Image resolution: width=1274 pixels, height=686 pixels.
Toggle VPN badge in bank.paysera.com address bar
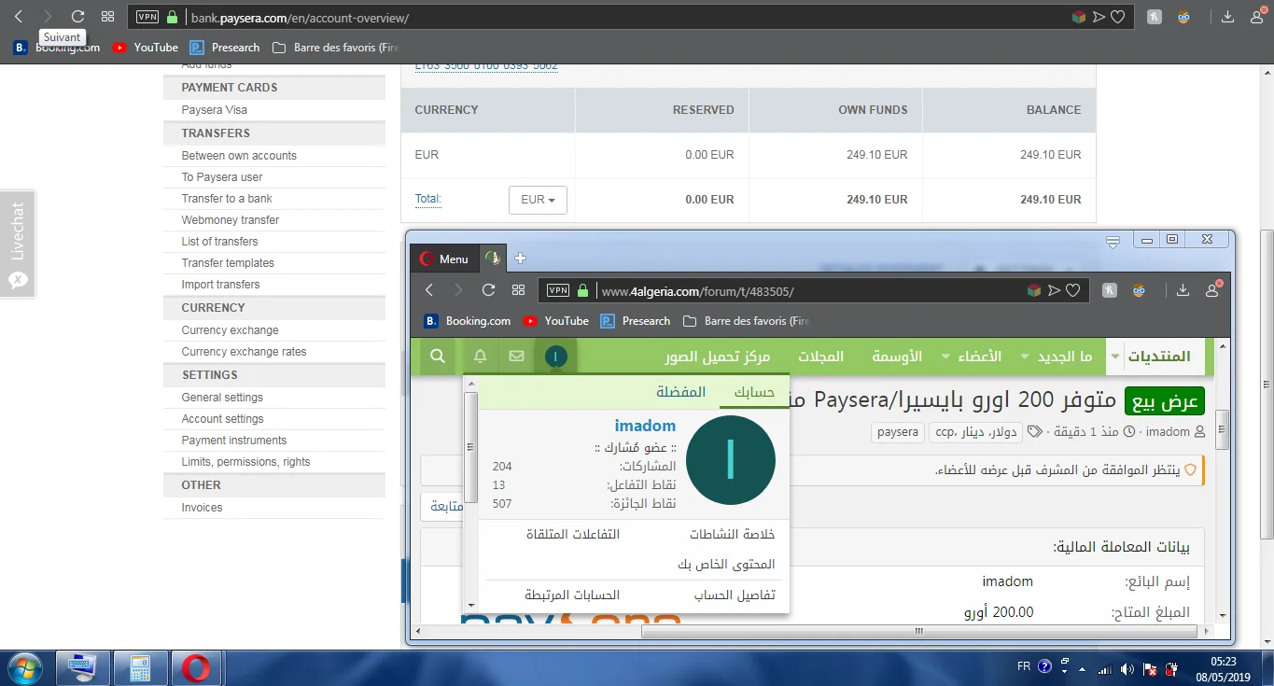[x=147, y=17]
